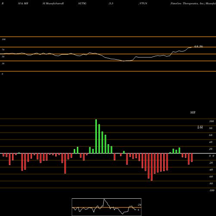216x216 pixels.
Task: Click the 70 label on RSI axis
Action: pyautogui.click(x=3, y=50)
